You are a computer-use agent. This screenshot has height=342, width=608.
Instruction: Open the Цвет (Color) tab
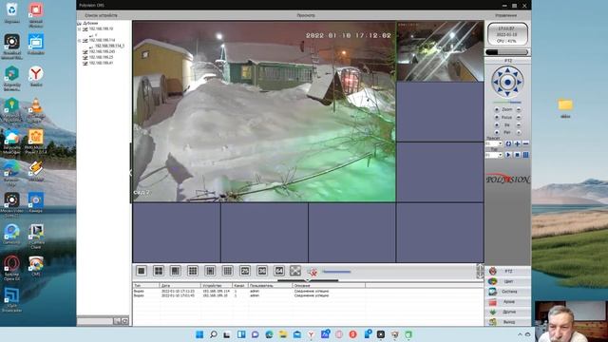(508, 281)
